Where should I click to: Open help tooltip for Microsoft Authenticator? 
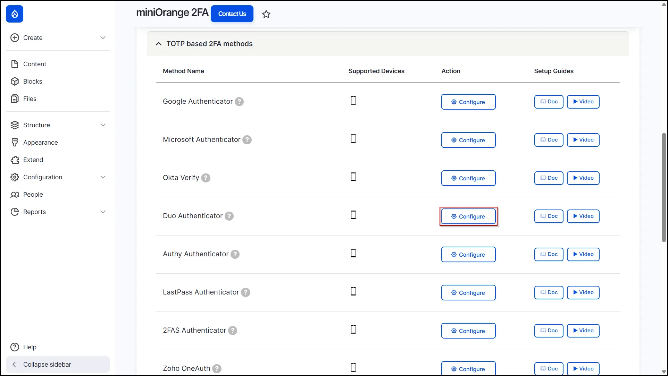247,140
